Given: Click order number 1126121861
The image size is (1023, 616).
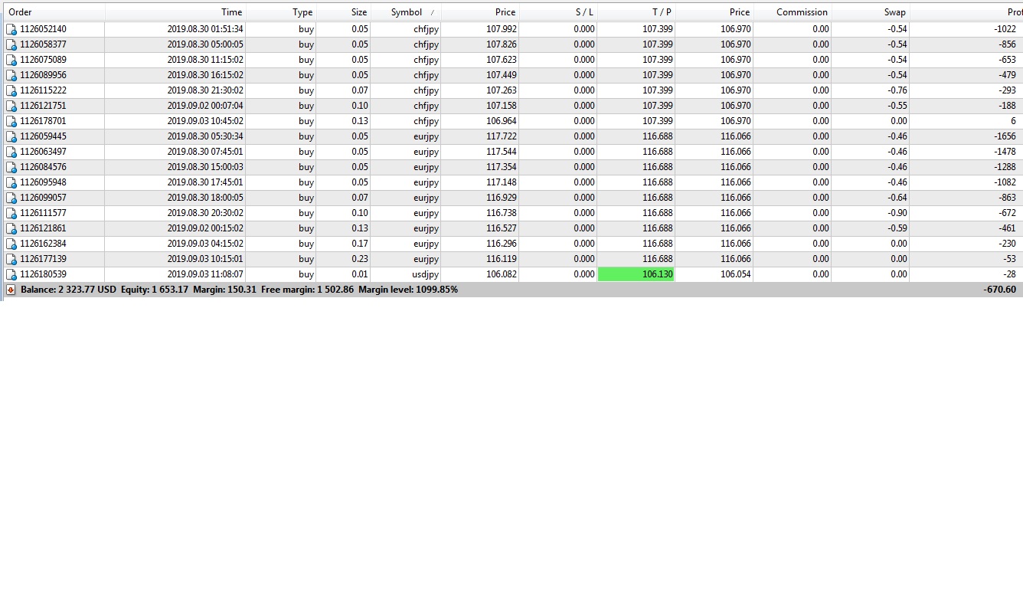Looking at the screenshot, I should click(x=43, y=228).
